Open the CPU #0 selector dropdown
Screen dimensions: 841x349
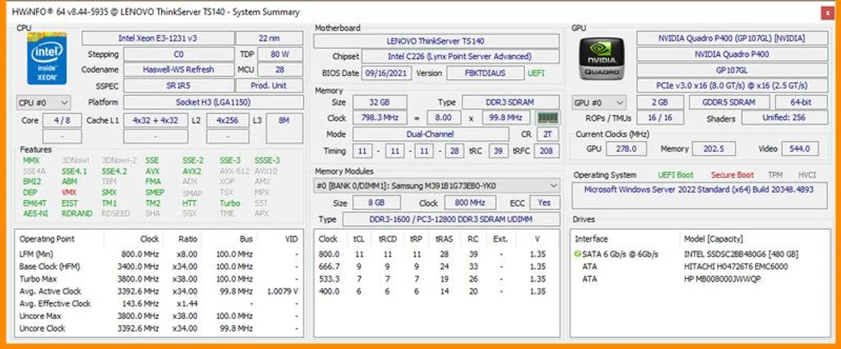click(43, 102)
